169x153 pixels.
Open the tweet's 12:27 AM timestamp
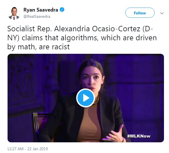tap(15, 148)
